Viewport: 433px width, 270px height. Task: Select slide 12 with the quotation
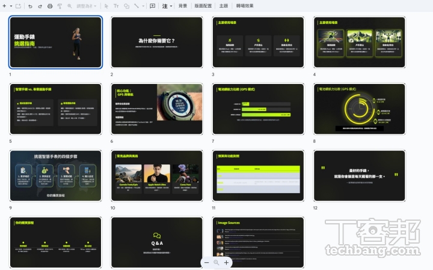[360, 175]
